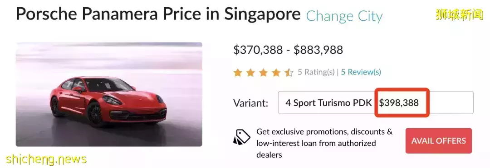This screenshot has width=490, height=168.
Task: Click the Variant label
Action: [251, 103]
